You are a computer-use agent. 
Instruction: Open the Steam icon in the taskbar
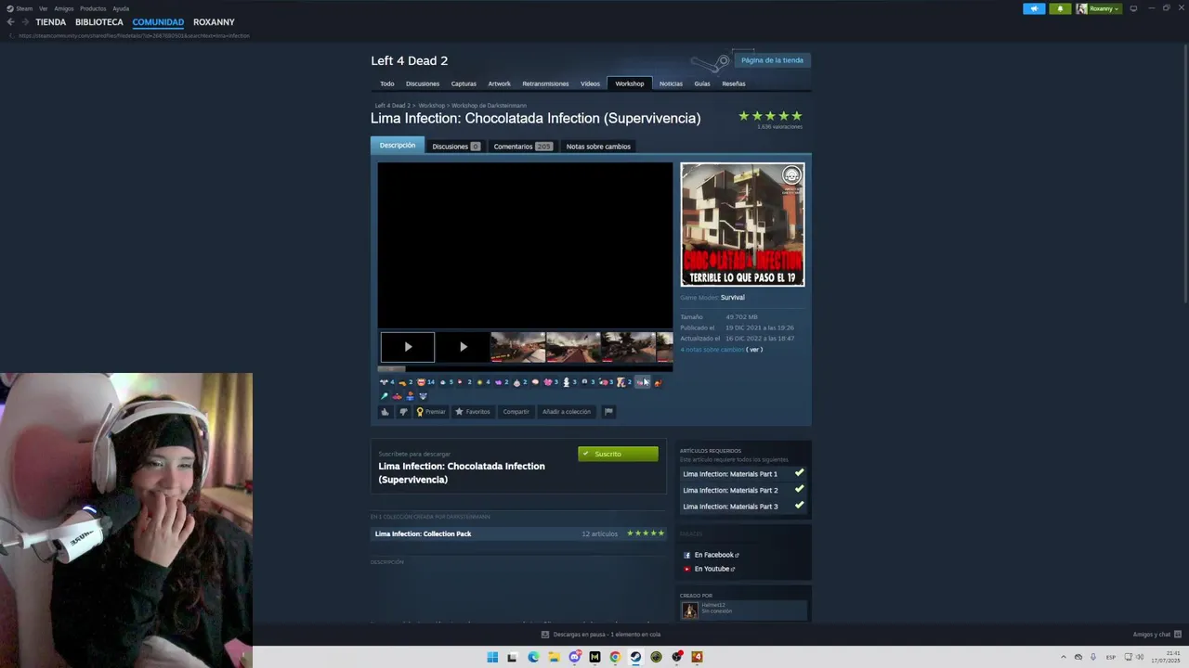(x=635, y=657)
